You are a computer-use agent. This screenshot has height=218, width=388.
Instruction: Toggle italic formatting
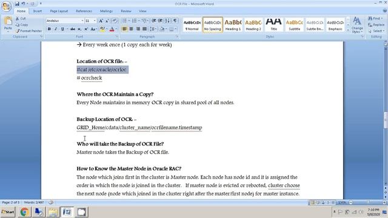(x=56, y=29)
